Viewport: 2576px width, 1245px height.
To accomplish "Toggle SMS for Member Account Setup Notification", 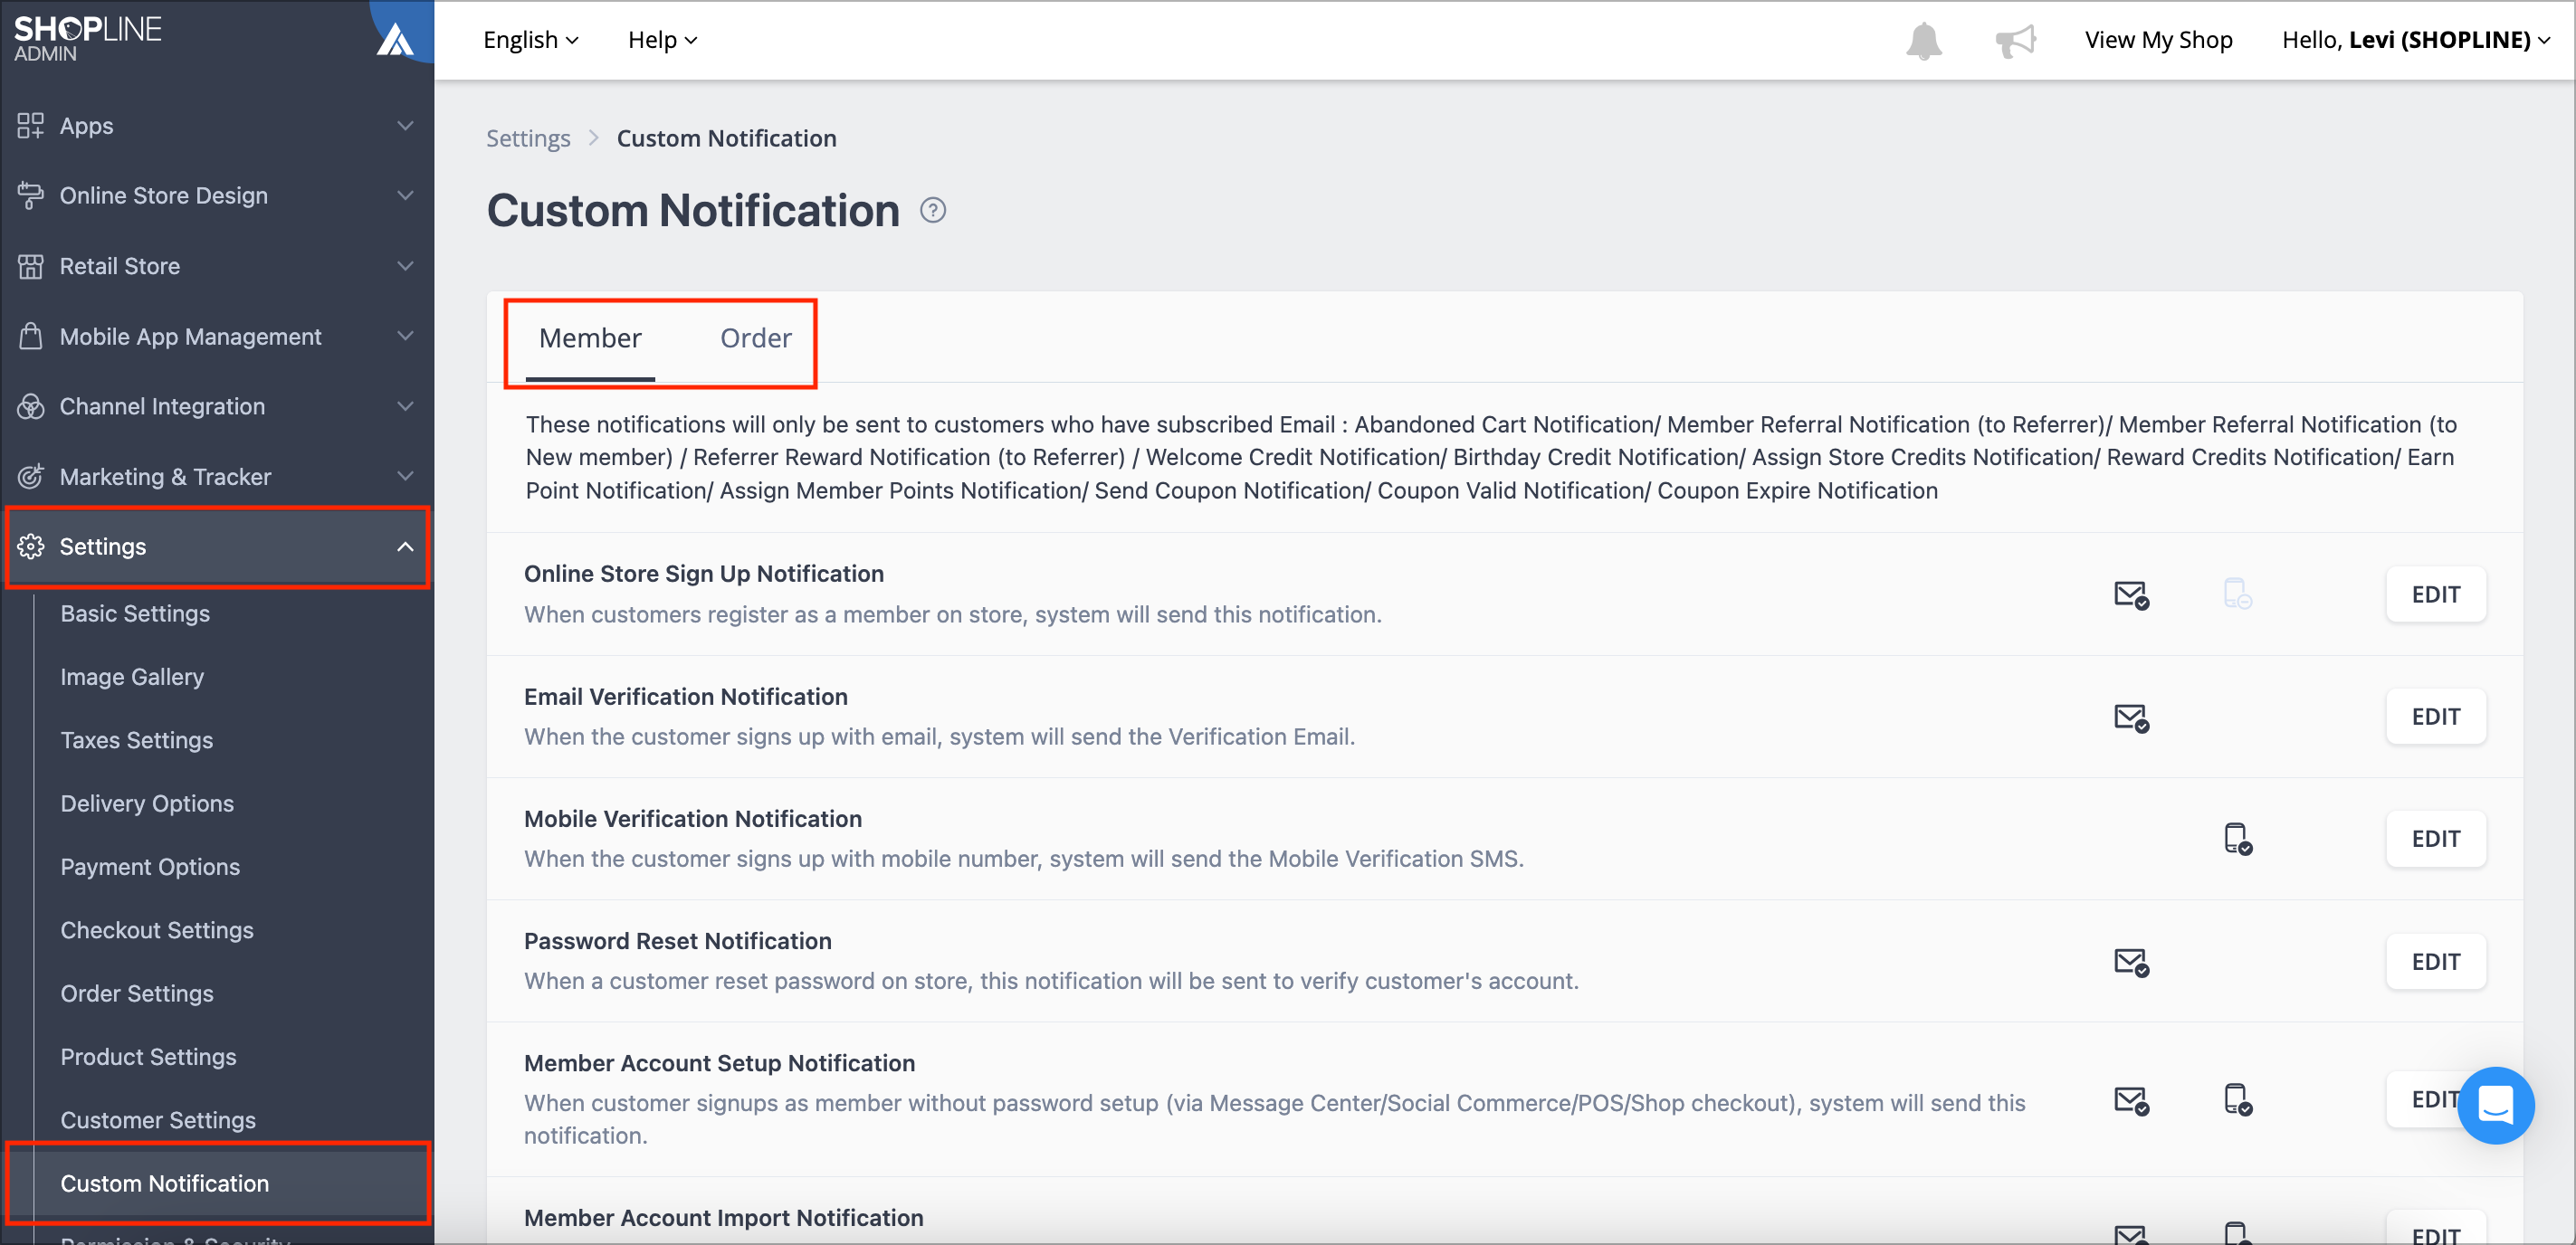I will click(x=2237, y=1100).
